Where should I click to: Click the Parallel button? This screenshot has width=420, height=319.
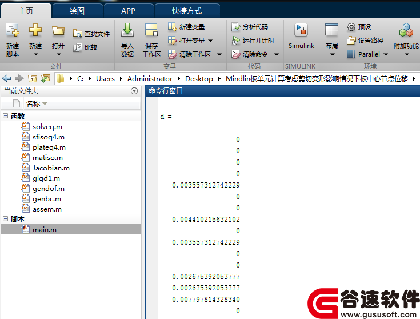point(363,54)
